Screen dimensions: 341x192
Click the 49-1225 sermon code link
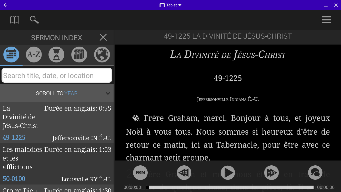pos(14,137)
